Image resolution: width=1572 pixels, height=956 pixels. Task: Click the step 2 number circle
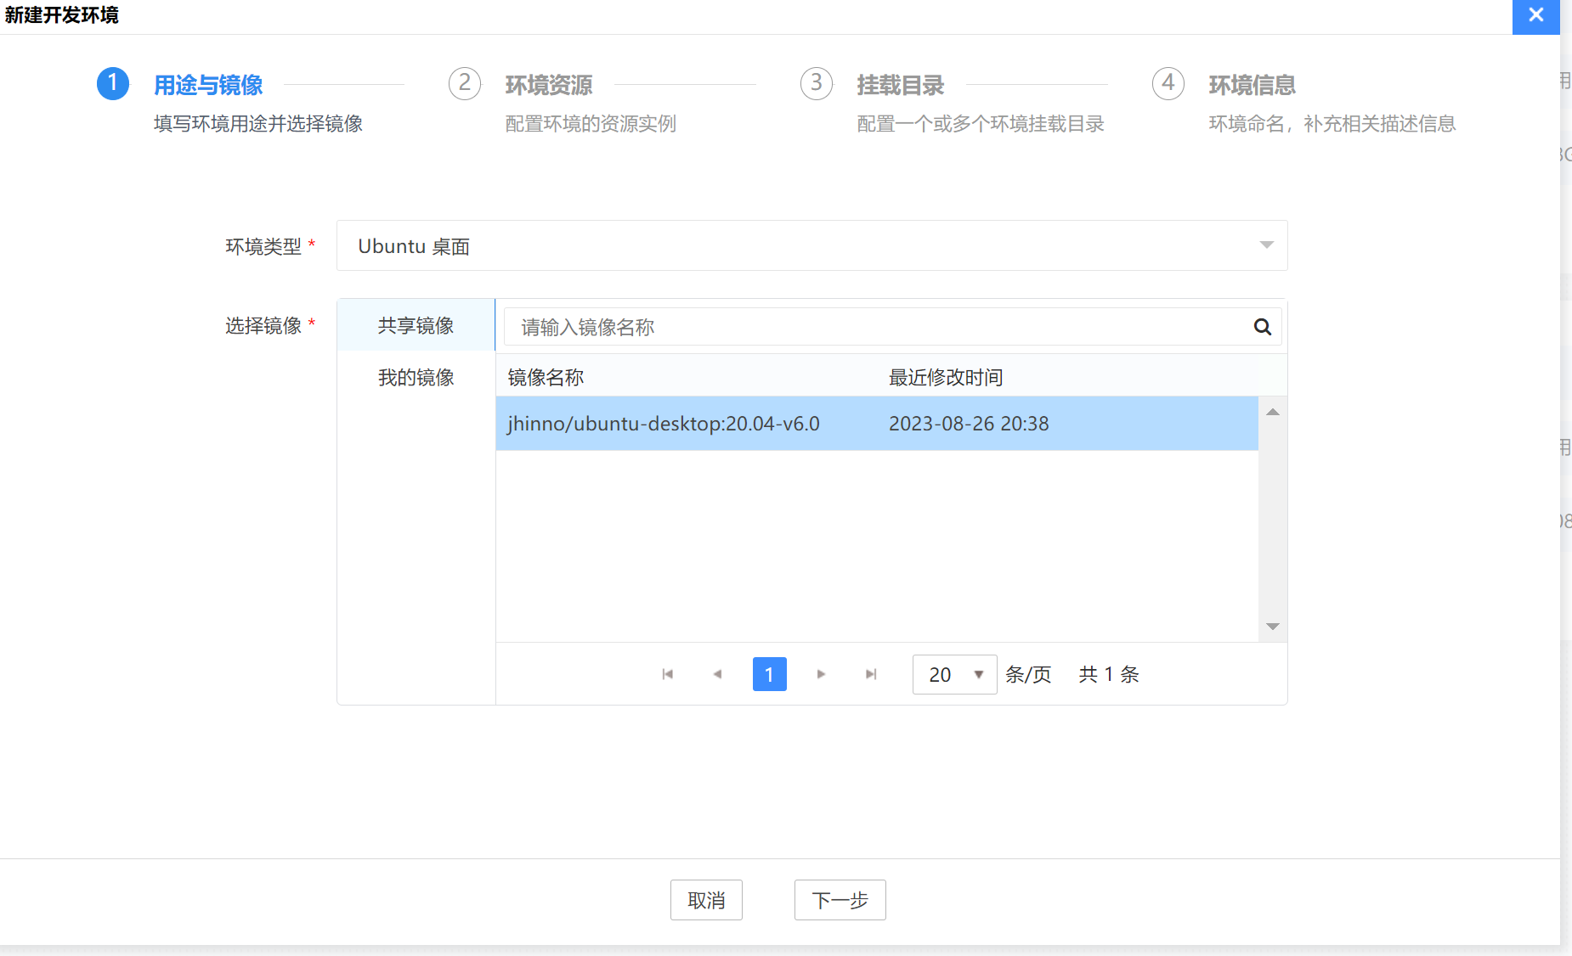pyautogui.click(x=465, y=83)
